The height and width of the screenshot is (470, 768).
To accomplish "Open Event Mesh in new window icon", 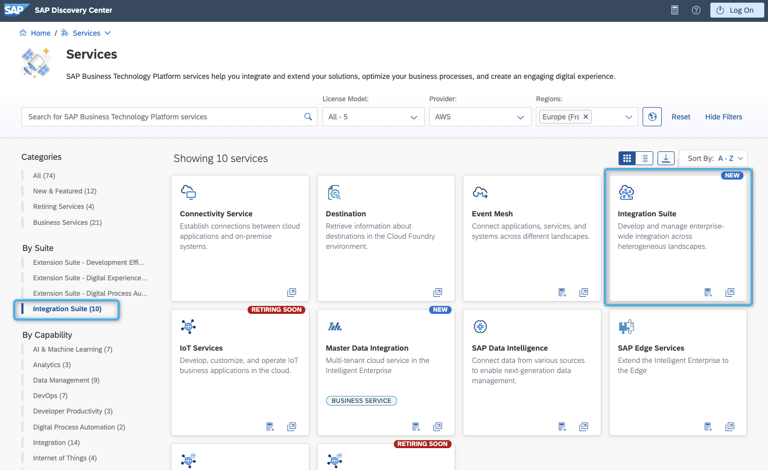I will 584,293.
